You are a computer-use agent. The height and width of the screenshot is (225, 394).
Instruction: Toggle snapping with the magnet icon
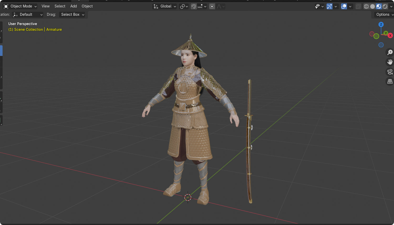[194, 6]
